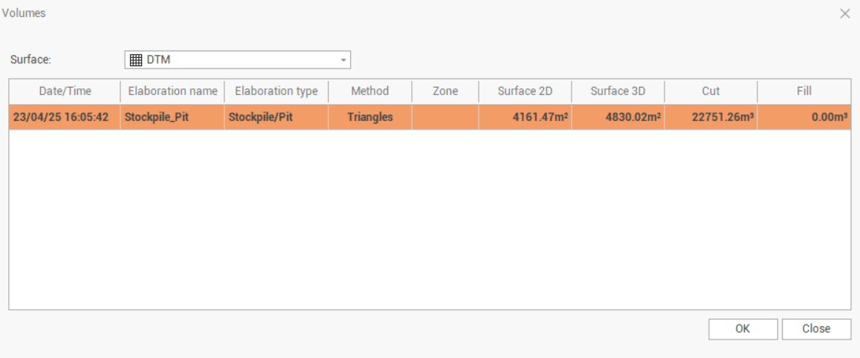Click the Surface 3D column header
This screenshot has height=358, width=860.
618,91
